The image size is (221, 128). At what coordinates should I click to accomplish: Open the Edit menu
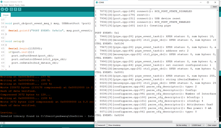[6, 5]
